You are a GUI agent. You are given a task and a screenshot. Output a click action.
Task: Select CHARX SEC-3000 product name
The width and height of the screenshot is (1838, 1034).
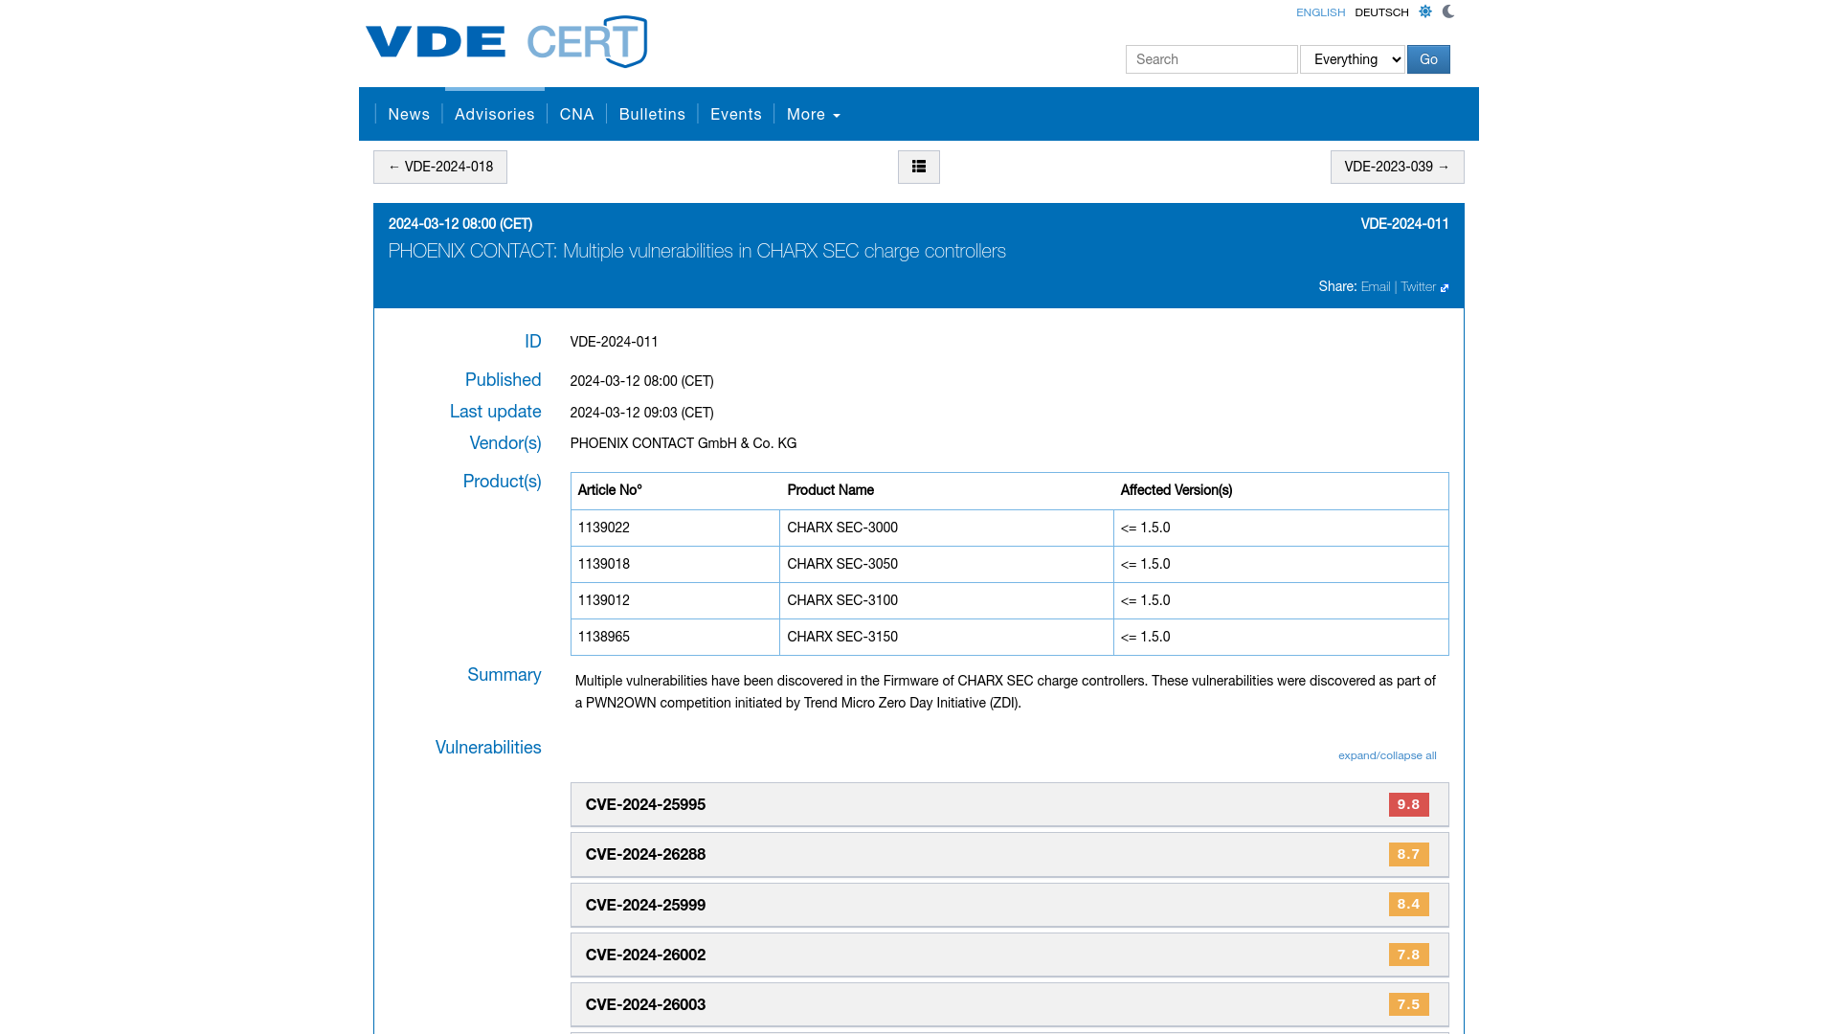(x=842, y=528)
